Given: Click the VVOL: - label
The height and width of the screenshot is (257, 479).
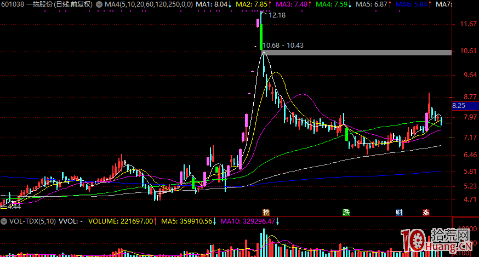Looking at the screenshot, I should [x=71, y=221].
